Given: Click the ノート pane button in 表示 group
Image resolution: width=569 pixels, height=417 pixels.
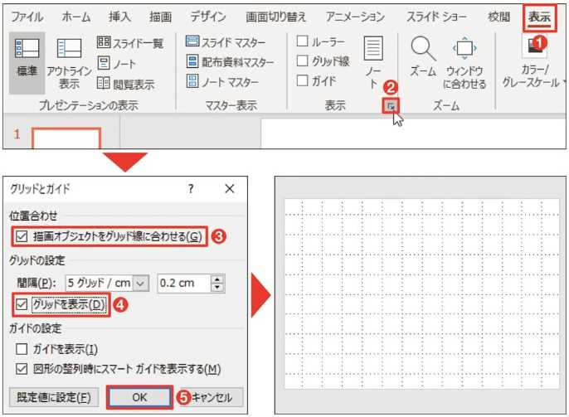Looking at the screenshot, I should coord(373,62).
